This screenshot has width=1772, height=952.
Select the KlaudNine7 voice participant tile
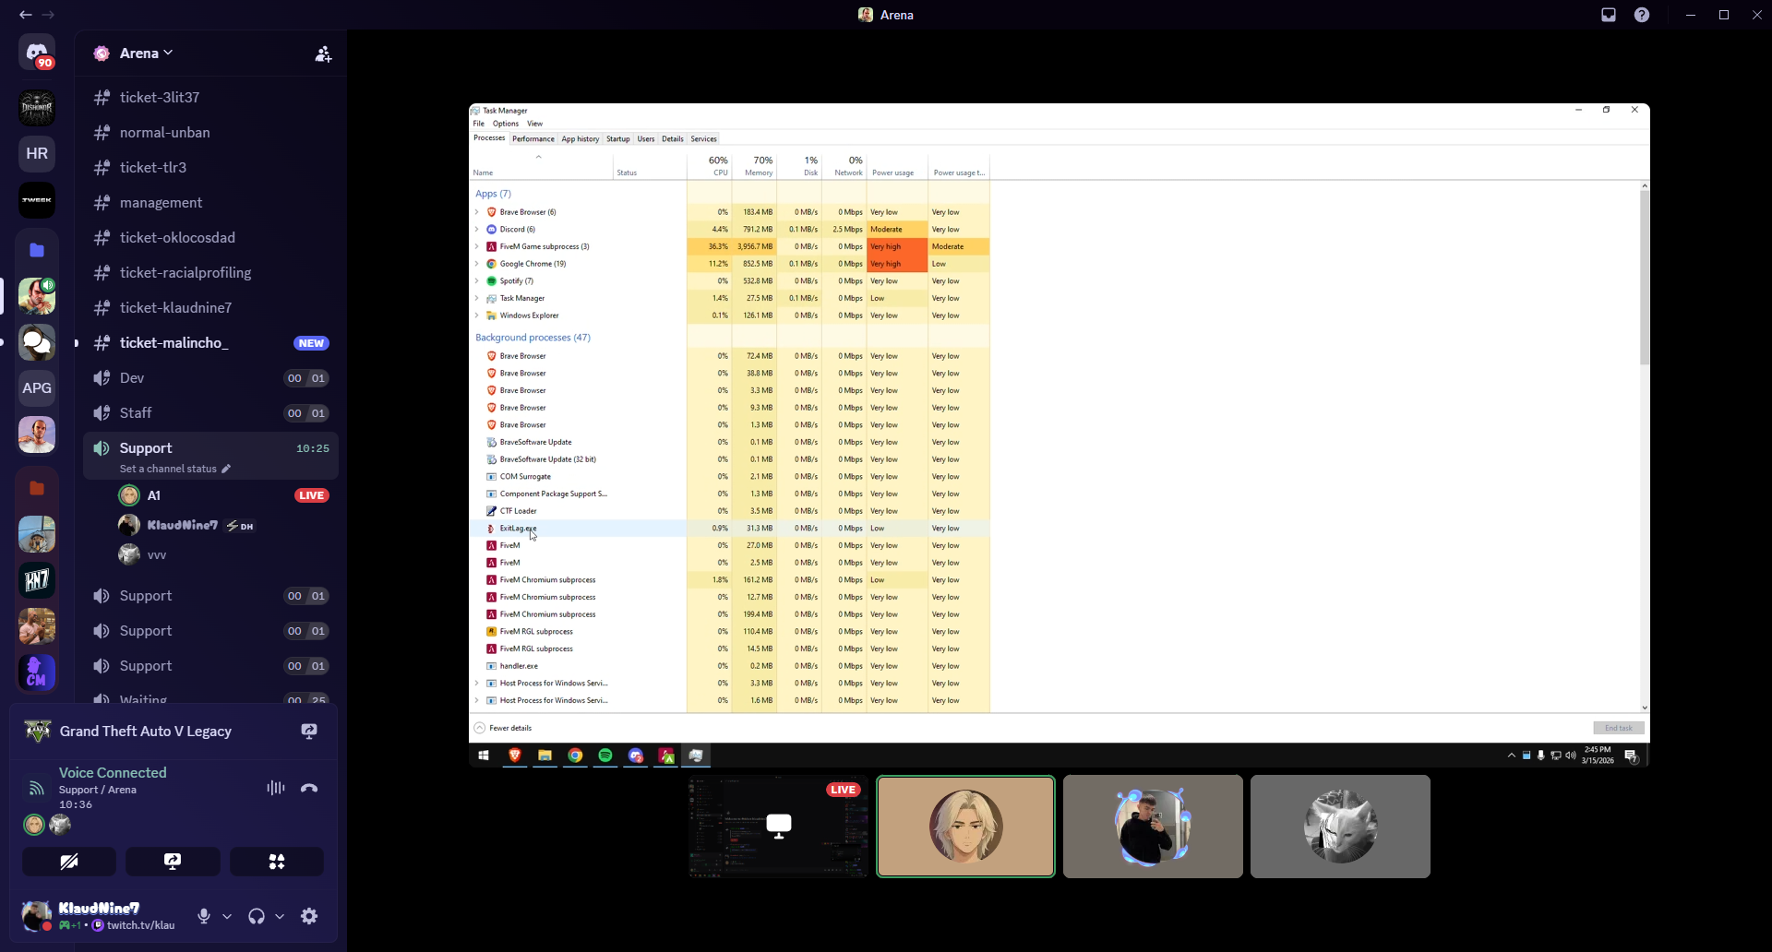[x=1153, y=827]
